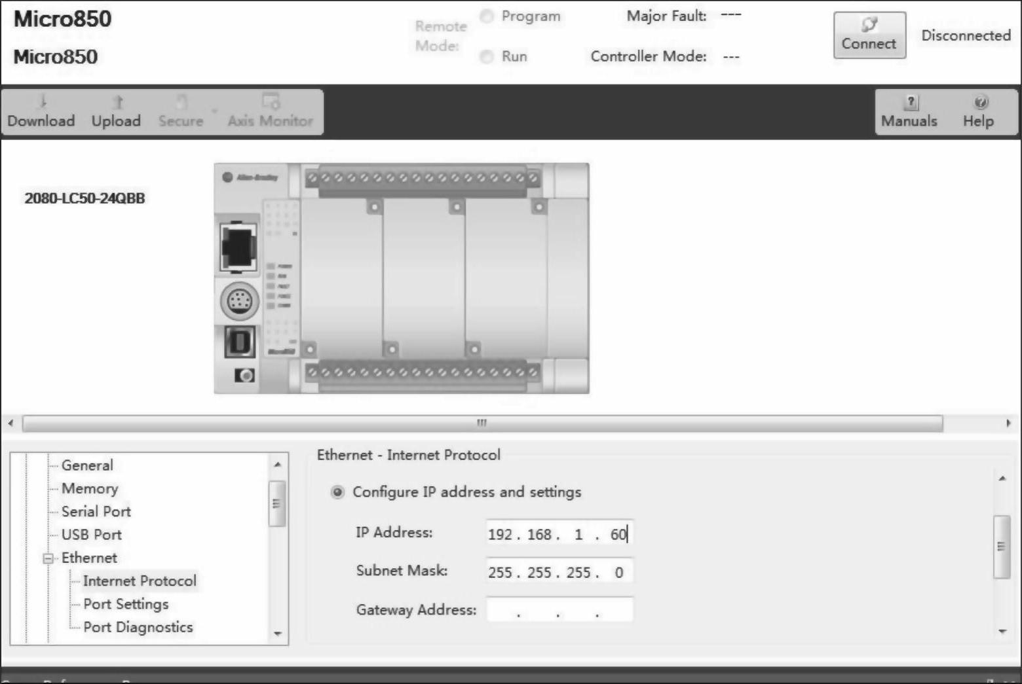Click the USB port on controller image

tap(239, 341)
